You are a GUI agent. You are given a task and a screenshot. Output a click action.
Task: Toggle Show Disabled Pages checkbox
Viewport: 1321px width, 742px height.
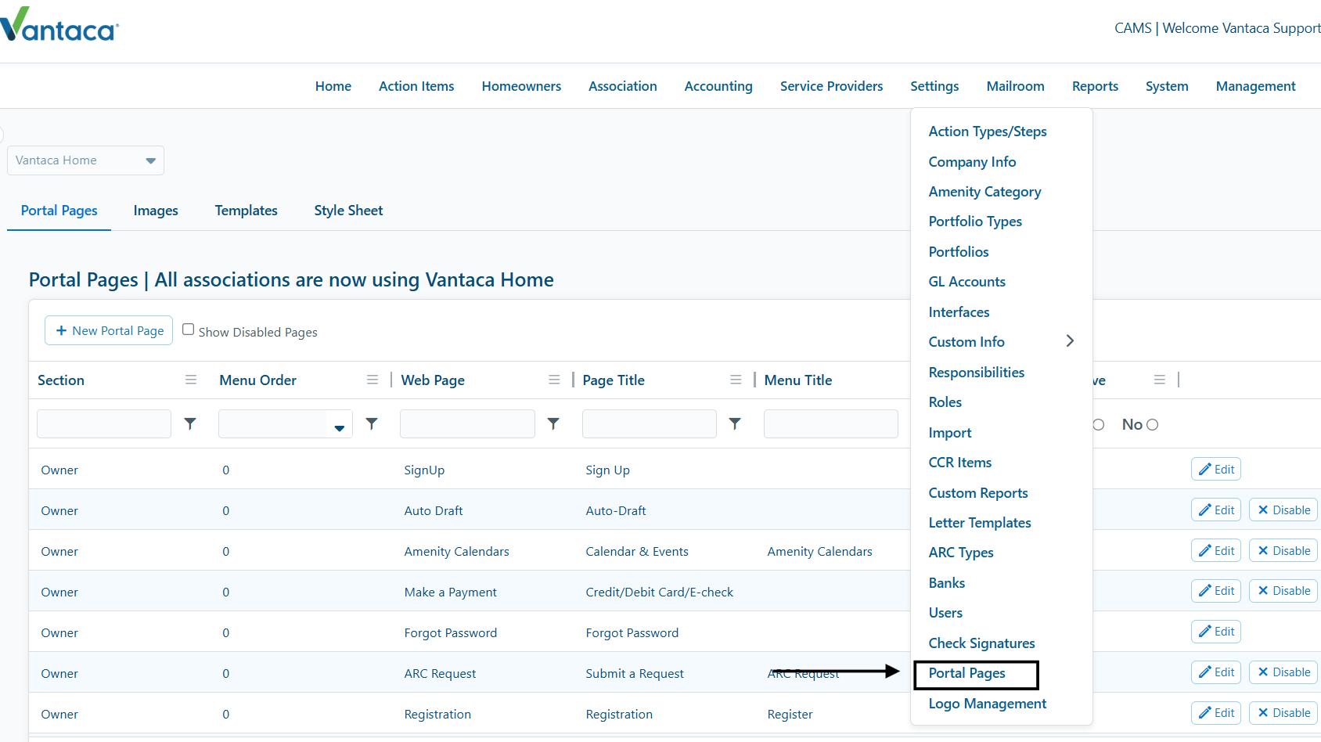tap(189, 330)
